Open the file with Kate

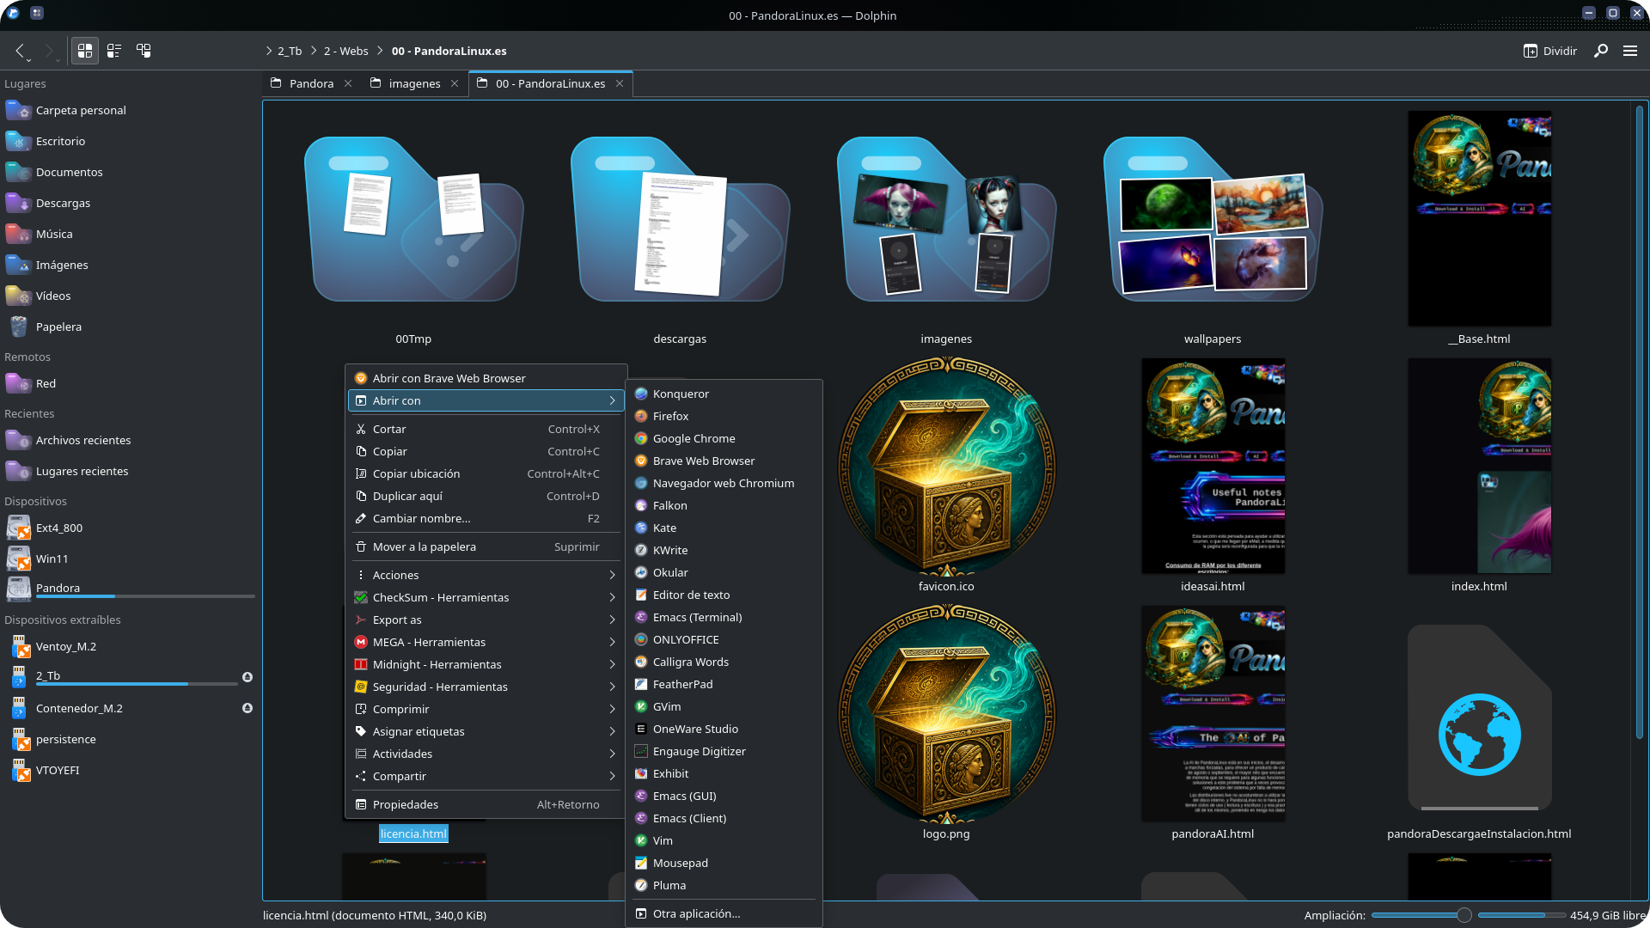(724, 528)
